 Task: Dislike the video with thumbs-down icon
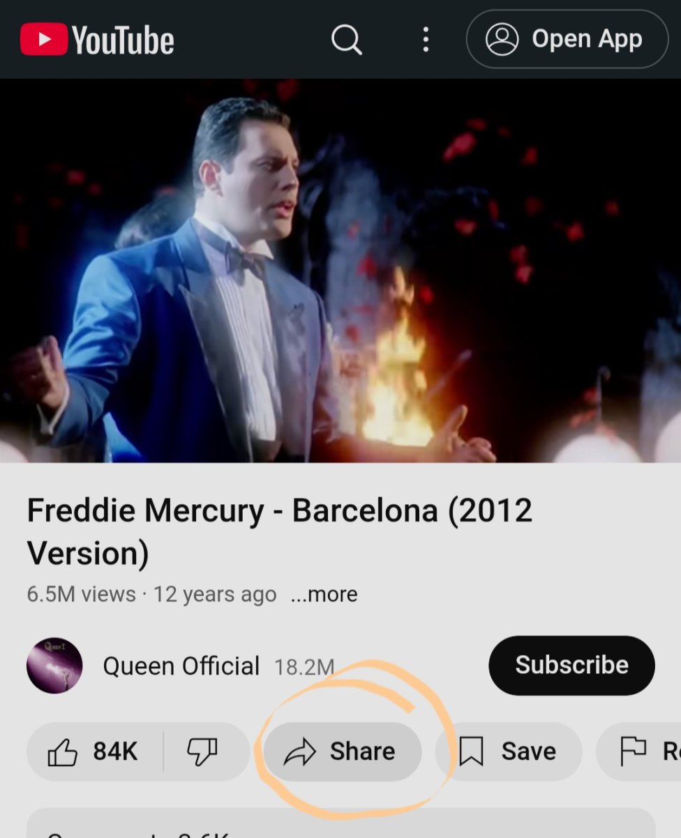[x=202, y=751]
